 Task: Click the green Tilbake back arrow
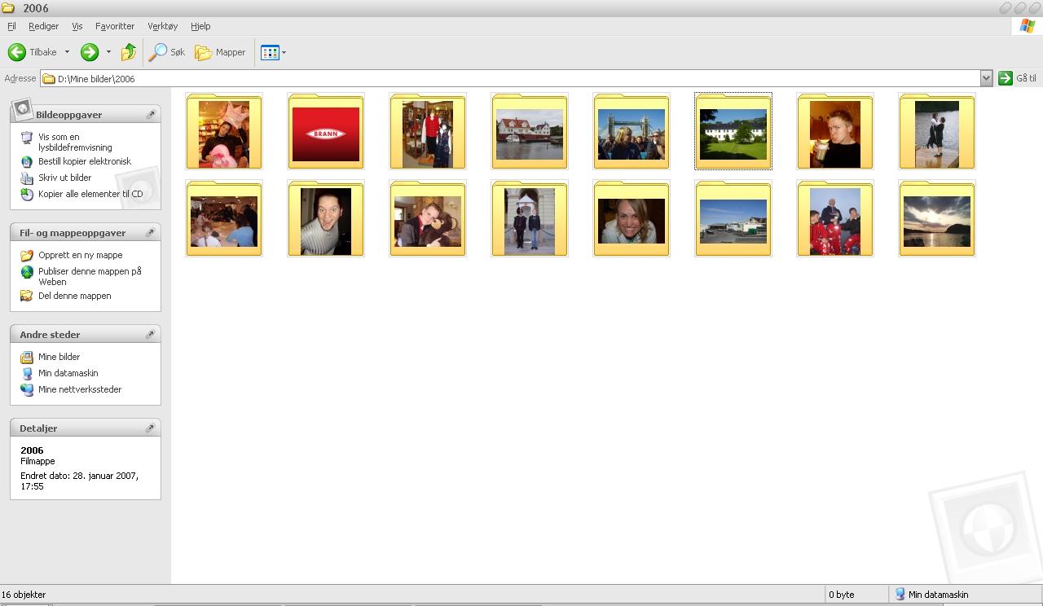17,52
